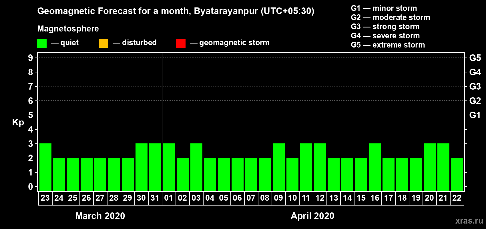Select the green bar for March 23
Screen dimensions: 486x229
(45, 167)
